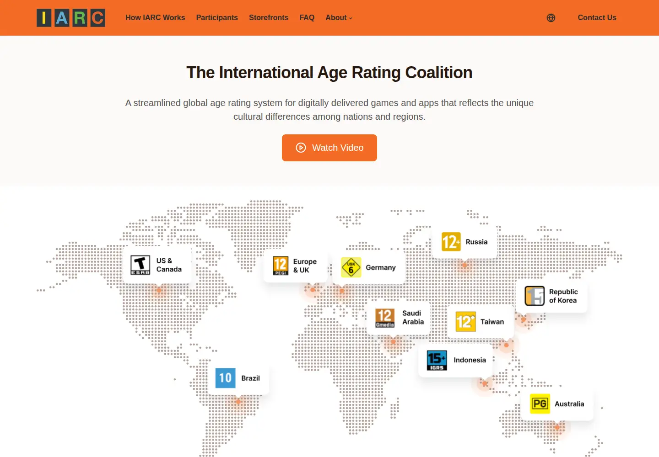Click the Contact Us link

597,18
